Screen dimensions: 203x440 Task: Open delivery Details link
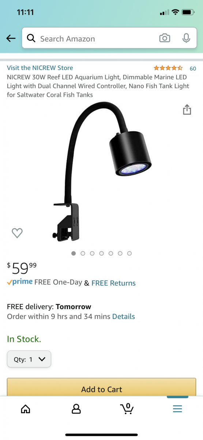124,316
